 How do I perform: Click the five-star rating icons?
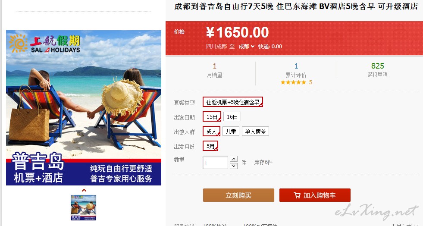(x=293, y=82)
